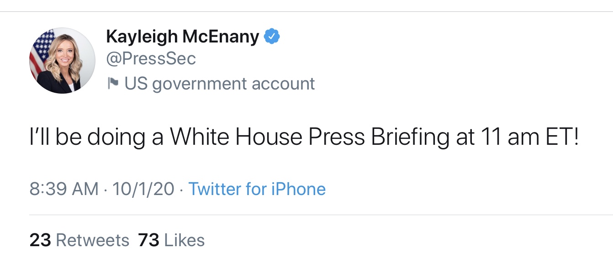Click the blue verified checkmark badge
This screenshot has width=613, height=264.
coord(273,37)
